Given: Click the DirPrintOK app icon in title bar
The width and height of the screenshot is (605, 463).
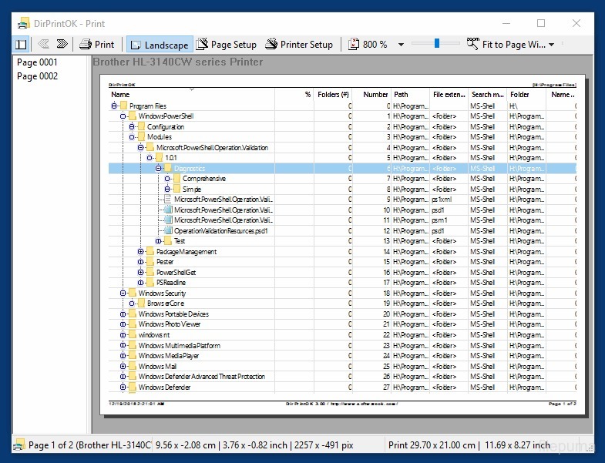Looking at the screenshot, I should pyautogui.click(x=23, y=23).
